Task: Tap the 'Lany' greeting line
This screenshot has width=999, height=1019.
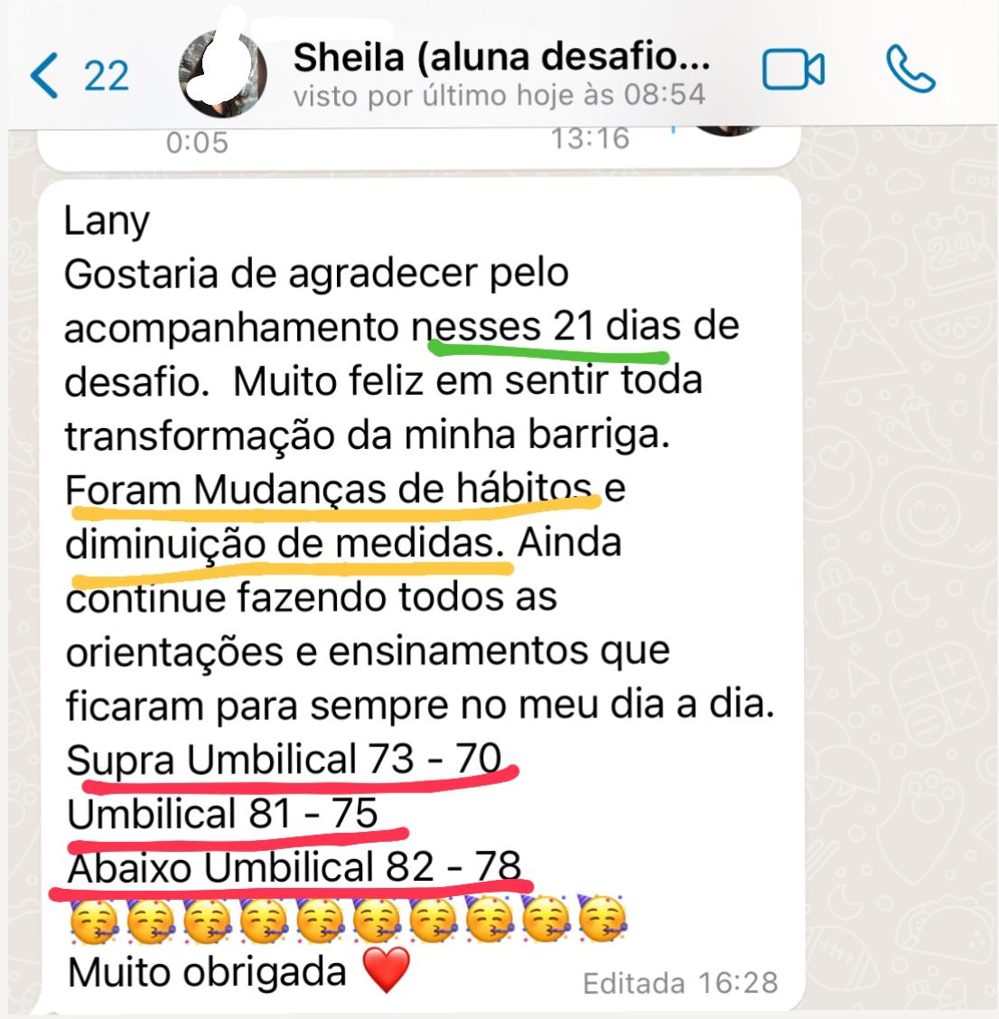Action: click(107, 221)
